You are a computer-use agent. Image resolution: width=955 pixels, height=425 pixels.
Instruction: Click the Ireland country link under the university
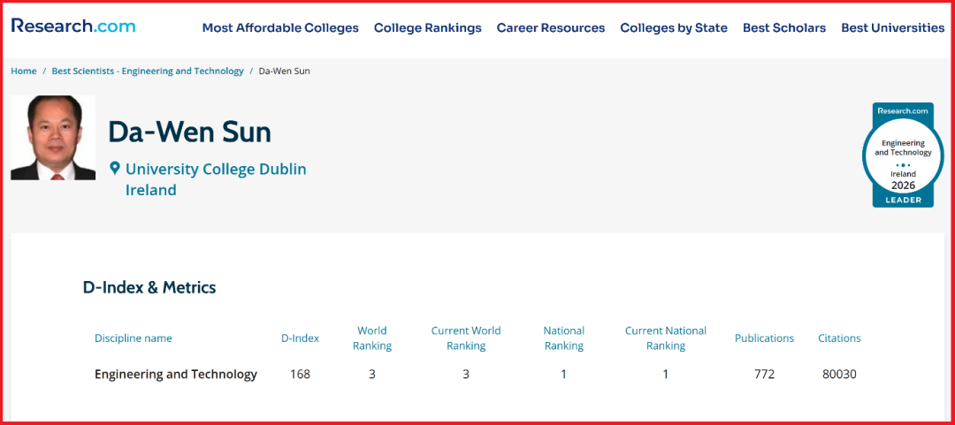click(x=151, y=190)
